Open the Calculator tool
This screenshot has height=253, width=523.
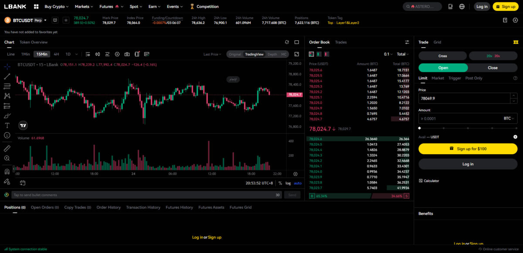pos(429,181)
